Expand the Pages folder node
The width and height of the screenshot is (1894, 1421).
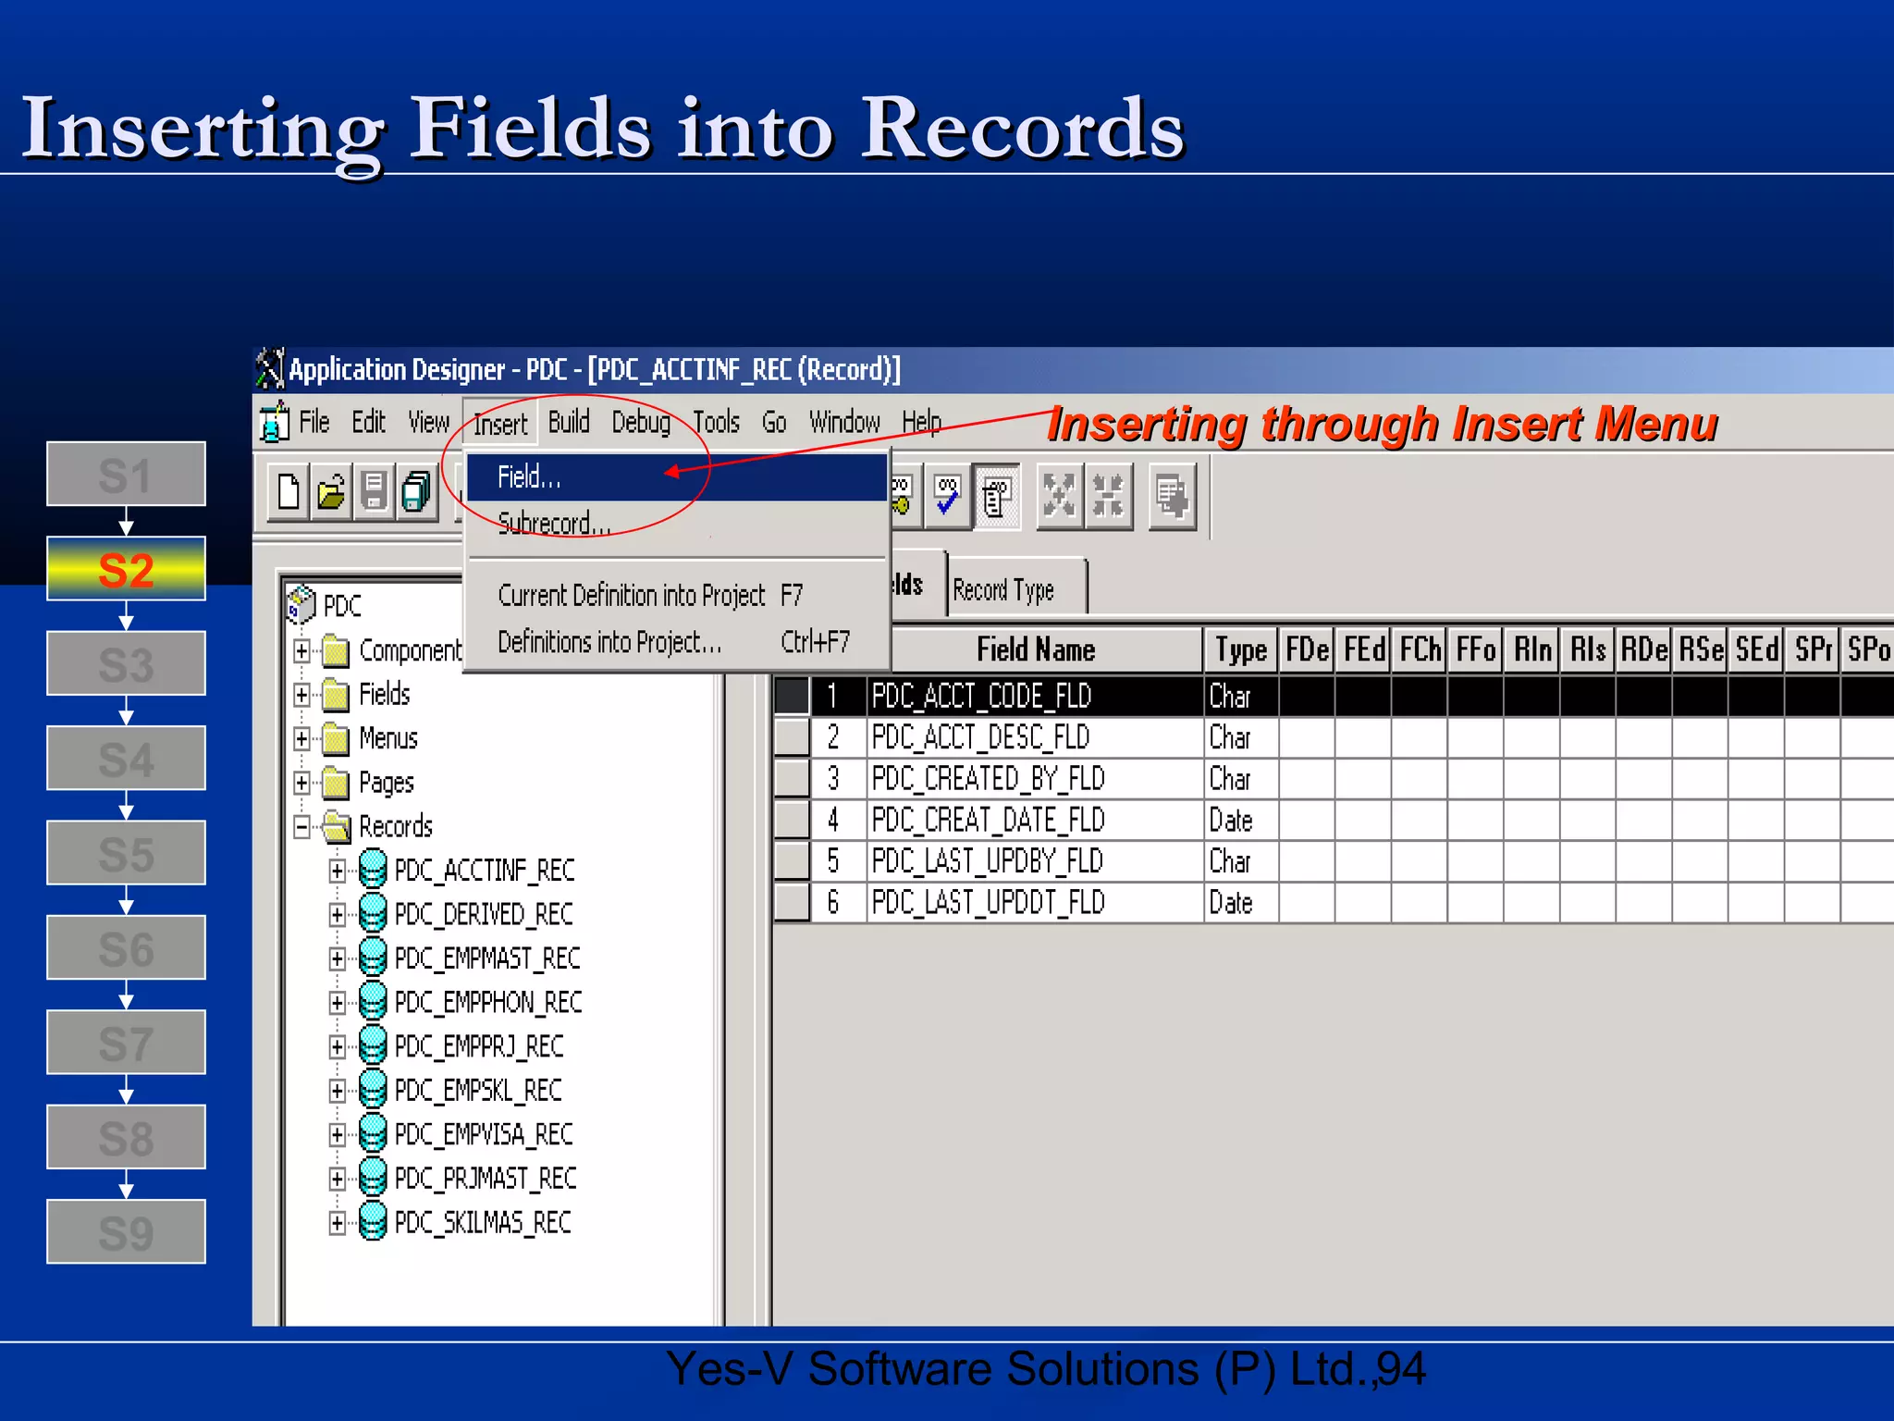tap(301, 783)
